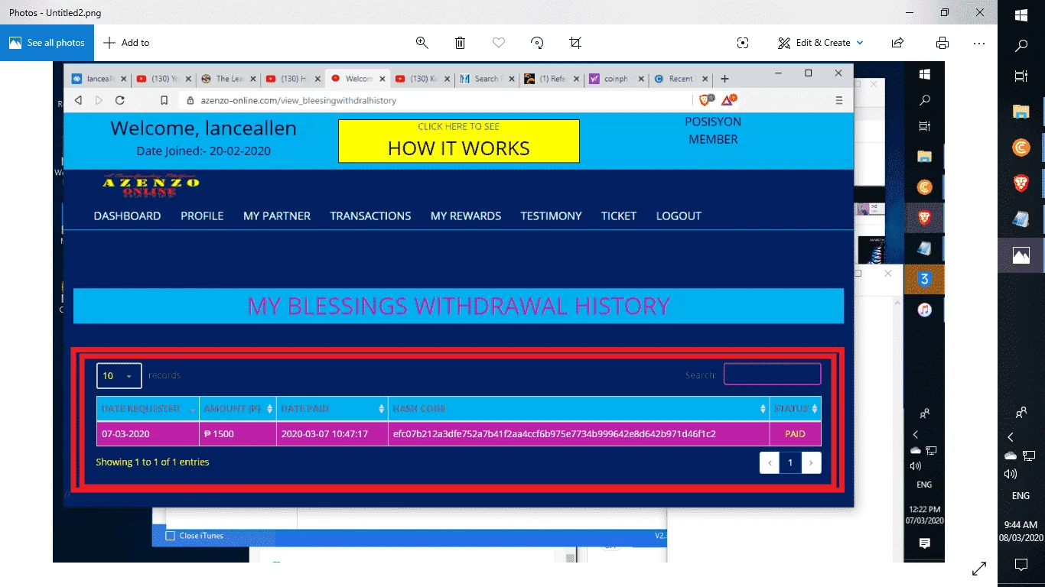This screenshot has height=587, width=1045.
Task: Open volume control on real system tray
Action: click(x=1010, y=475)
